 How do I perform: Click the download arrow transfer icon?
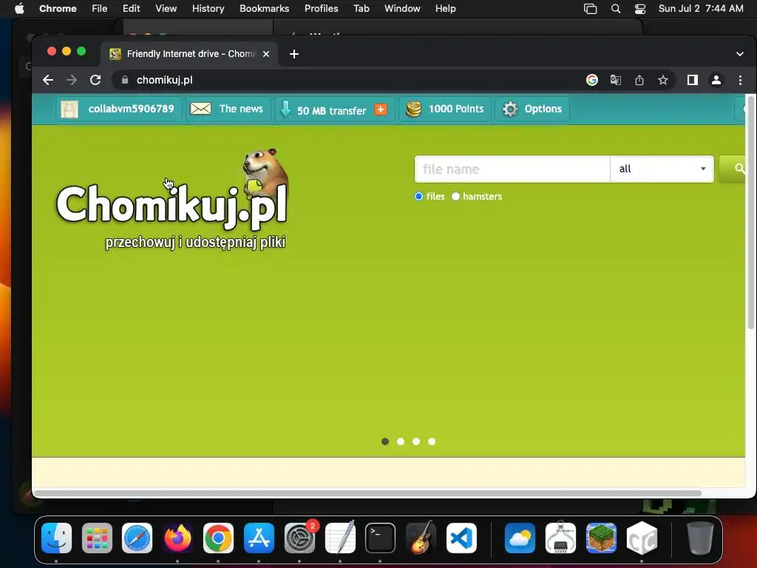285,109
